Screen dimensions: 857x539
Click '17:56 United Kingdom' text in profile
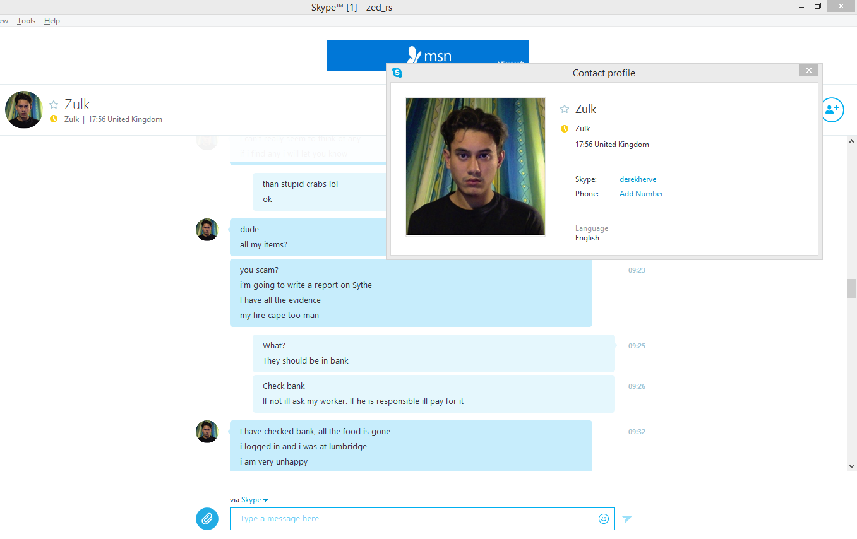coord(612,145)
